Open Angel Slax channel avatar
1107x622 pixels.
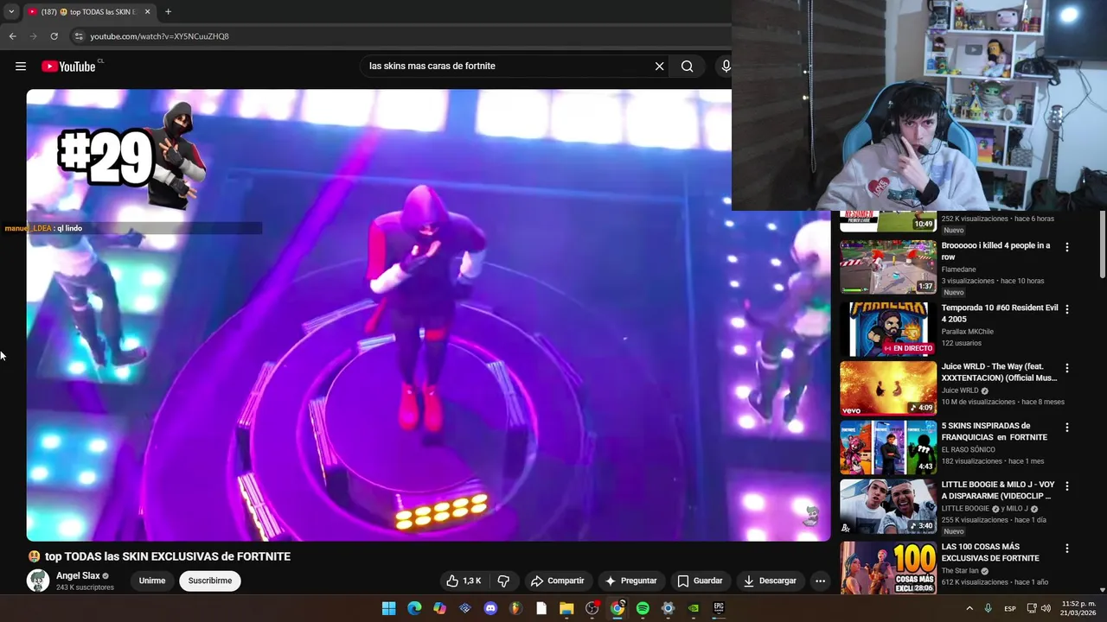pyautogui.click(x=38, y=581)
